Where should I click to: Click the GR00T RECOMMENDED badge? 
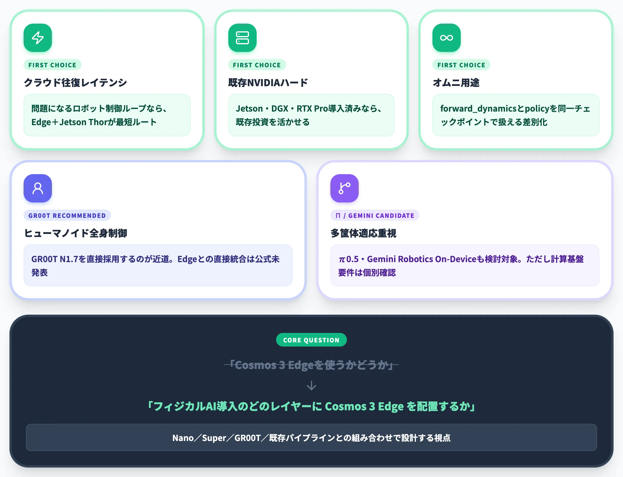tap(67, 215)
